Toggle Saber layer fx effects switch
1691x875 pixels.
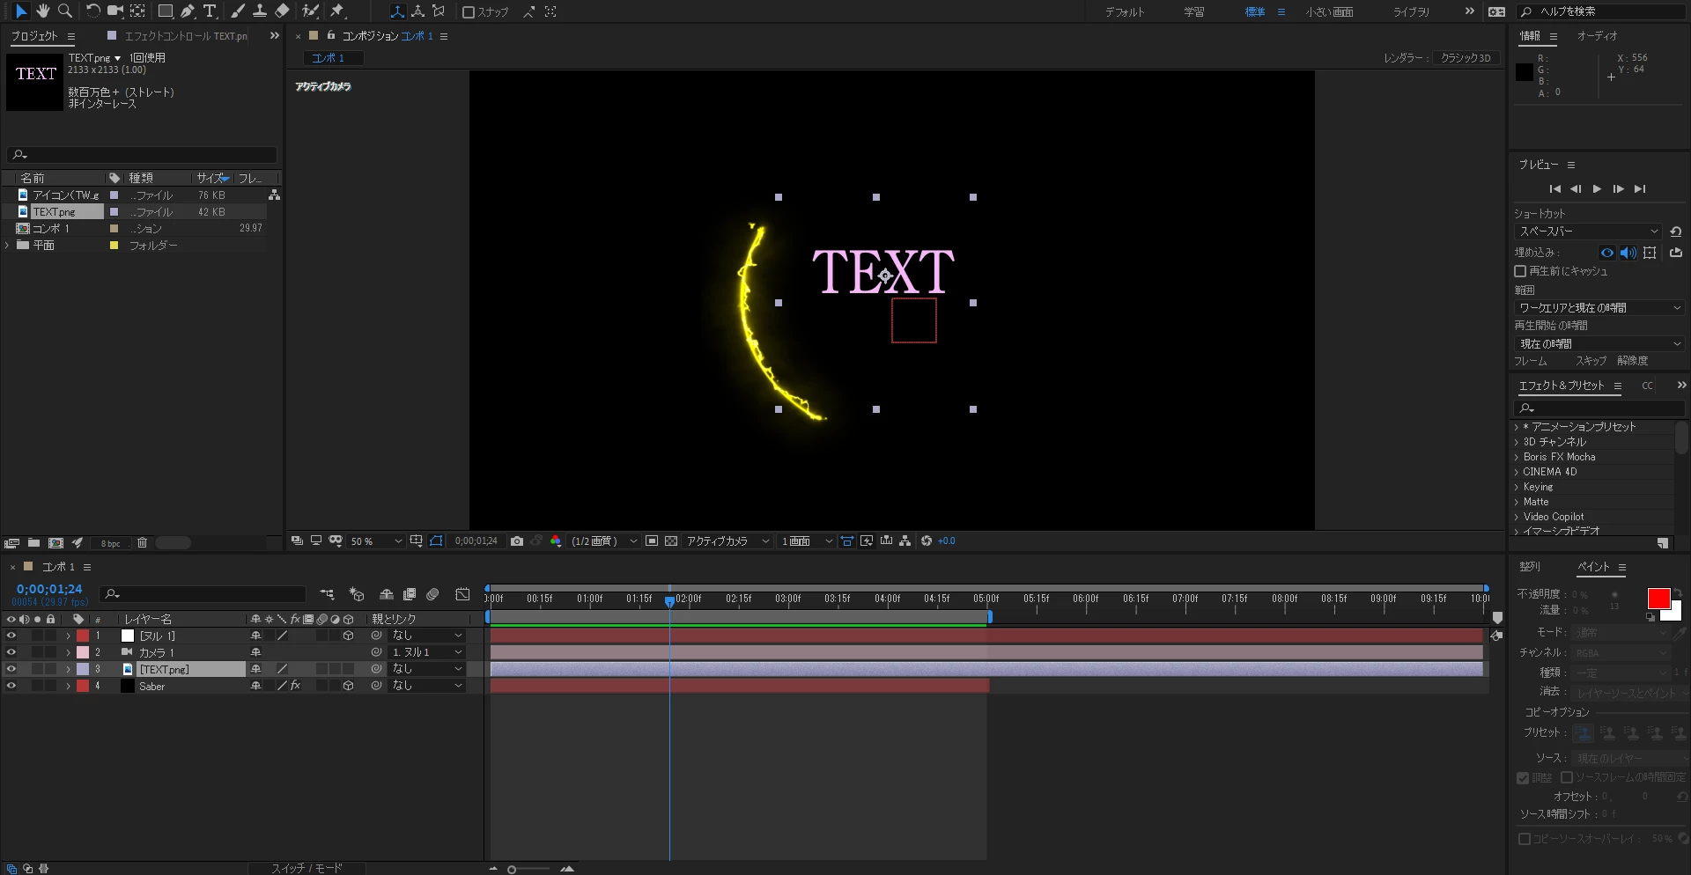(295, 686)
